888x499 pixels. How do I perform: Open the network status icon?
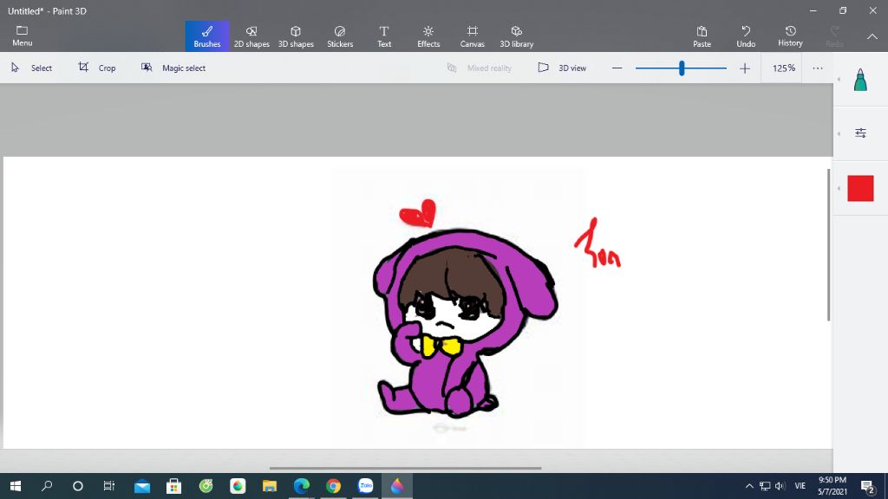765,486
